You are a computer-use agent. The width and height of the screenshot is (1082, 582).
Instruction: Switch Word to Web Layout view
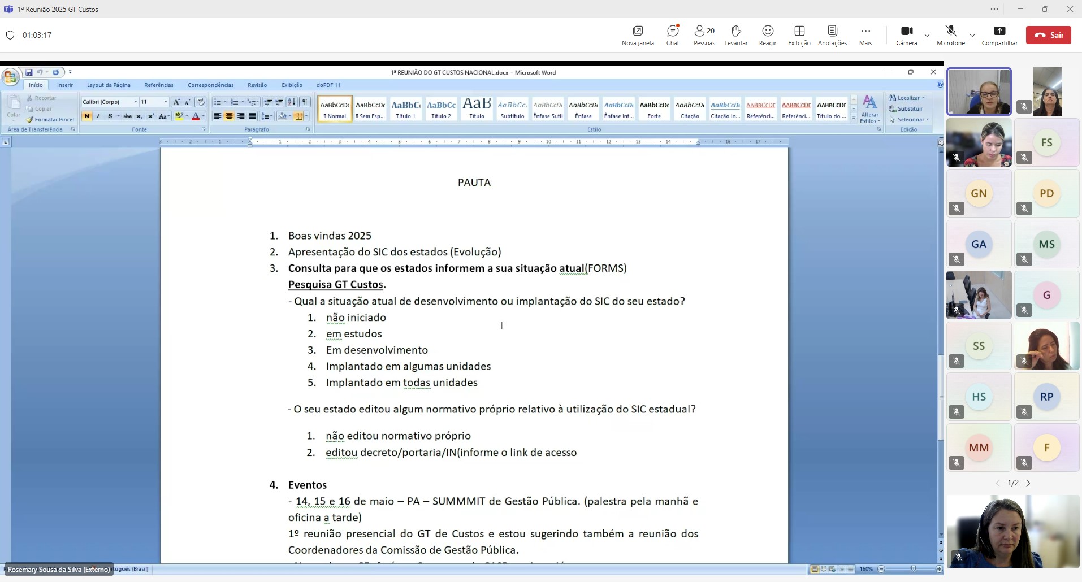[833, 569]
